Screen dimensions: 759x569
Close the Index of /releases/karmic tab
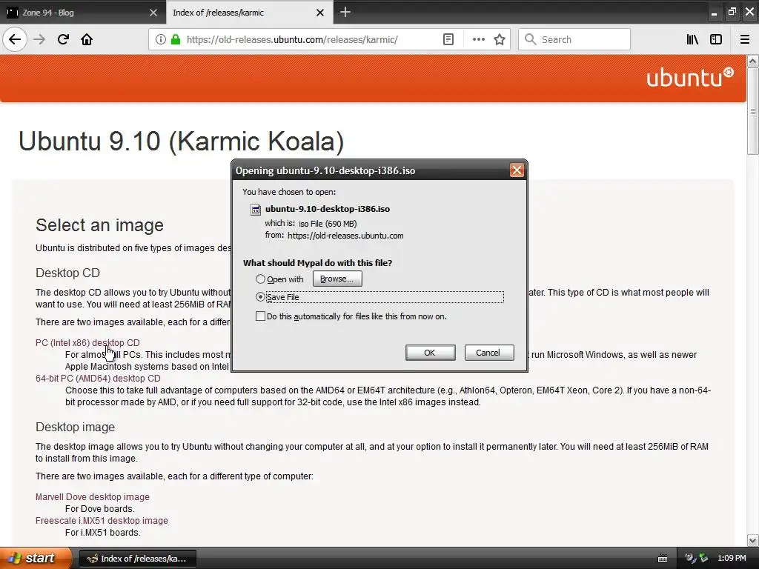320,13
